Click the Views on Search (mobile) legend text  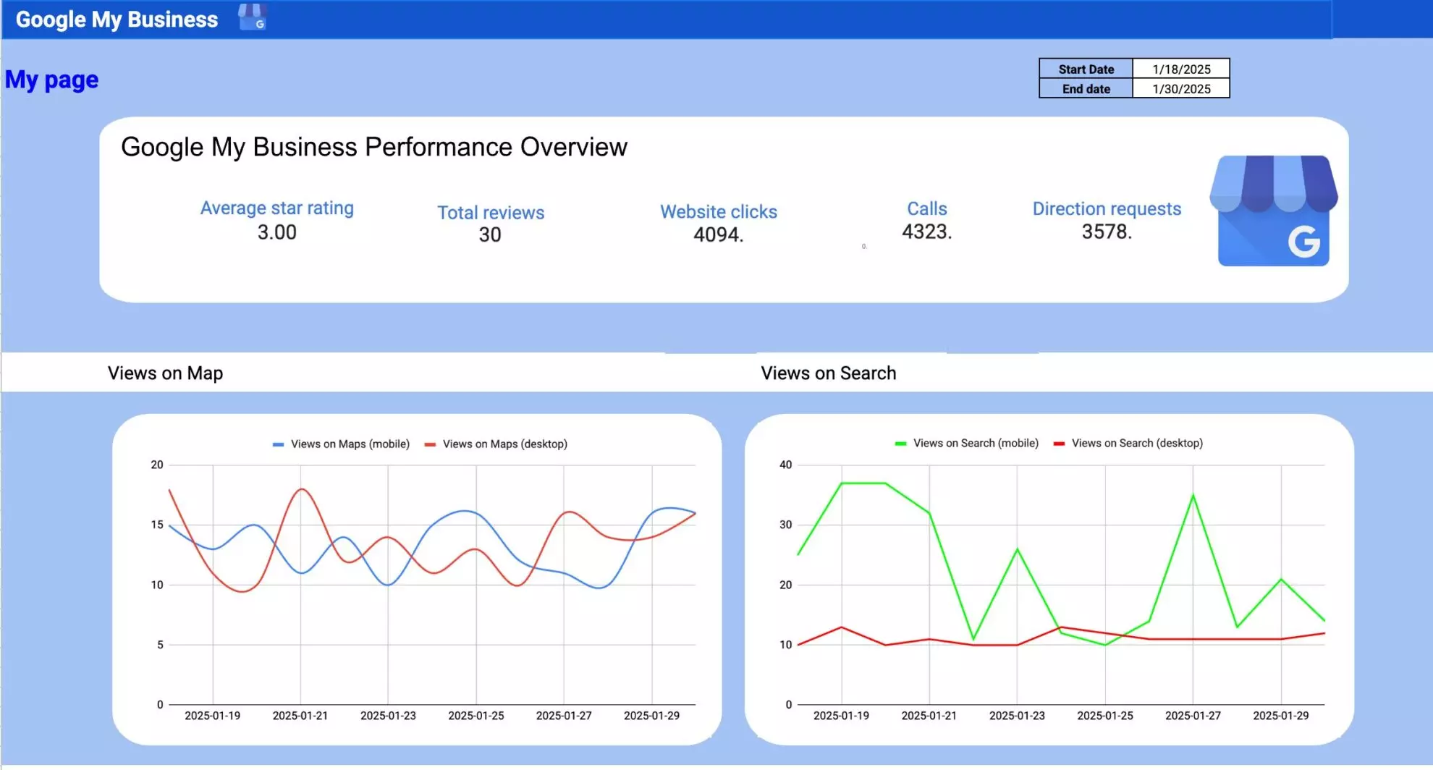[x=976, y=443]
